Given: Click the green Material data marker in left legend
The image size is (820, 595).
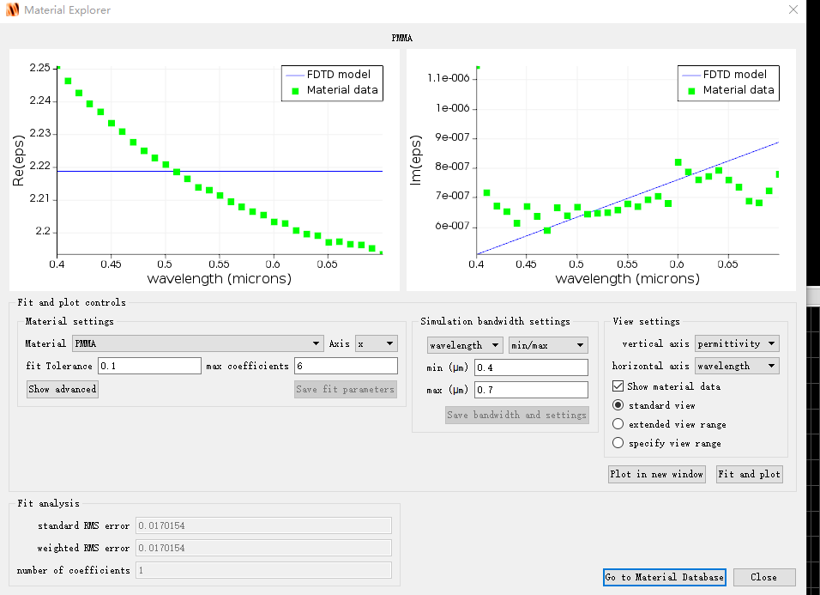Looking at the screenshot, I should (x=295, y=91).
